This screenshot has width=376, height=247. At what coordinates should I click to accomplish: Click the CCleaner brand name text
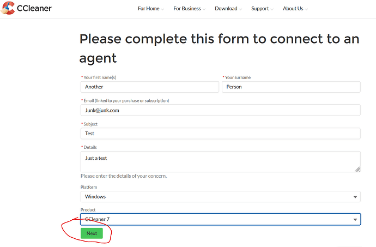(x=34, y=9)
